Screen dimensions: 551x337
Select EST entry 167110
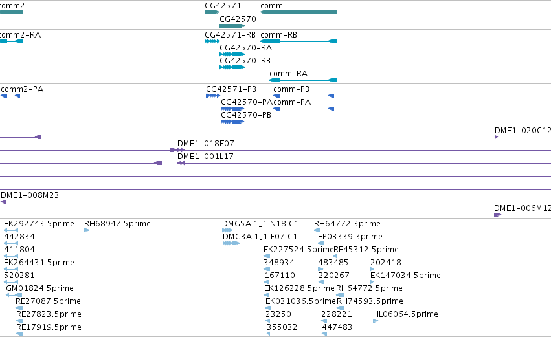[x=280, y=276]
